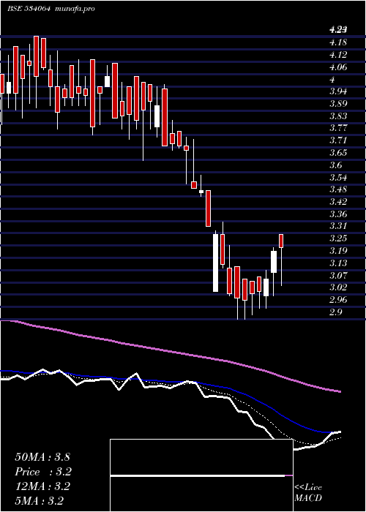Select the 3.6 price axis label
This screenshot has height=512, width=366.
(336, 165)
